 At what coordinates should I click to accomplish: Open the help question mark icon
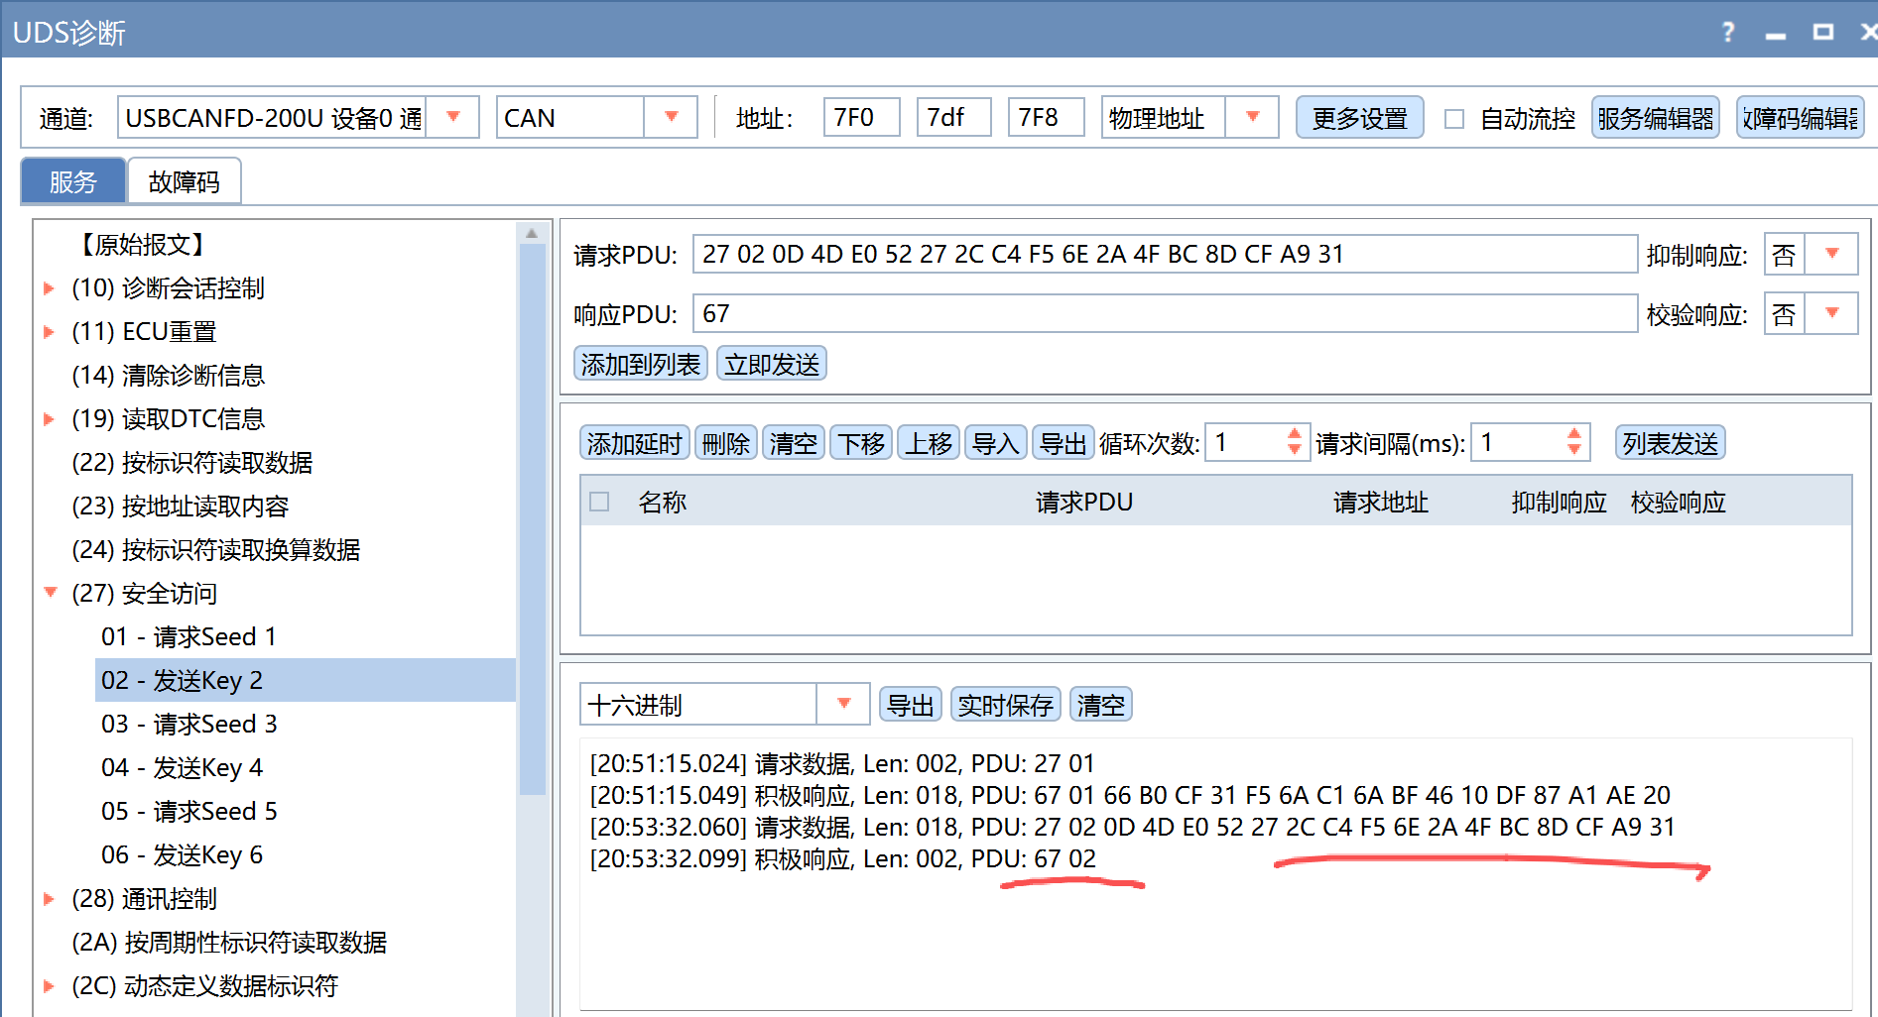coord(1728,32)
